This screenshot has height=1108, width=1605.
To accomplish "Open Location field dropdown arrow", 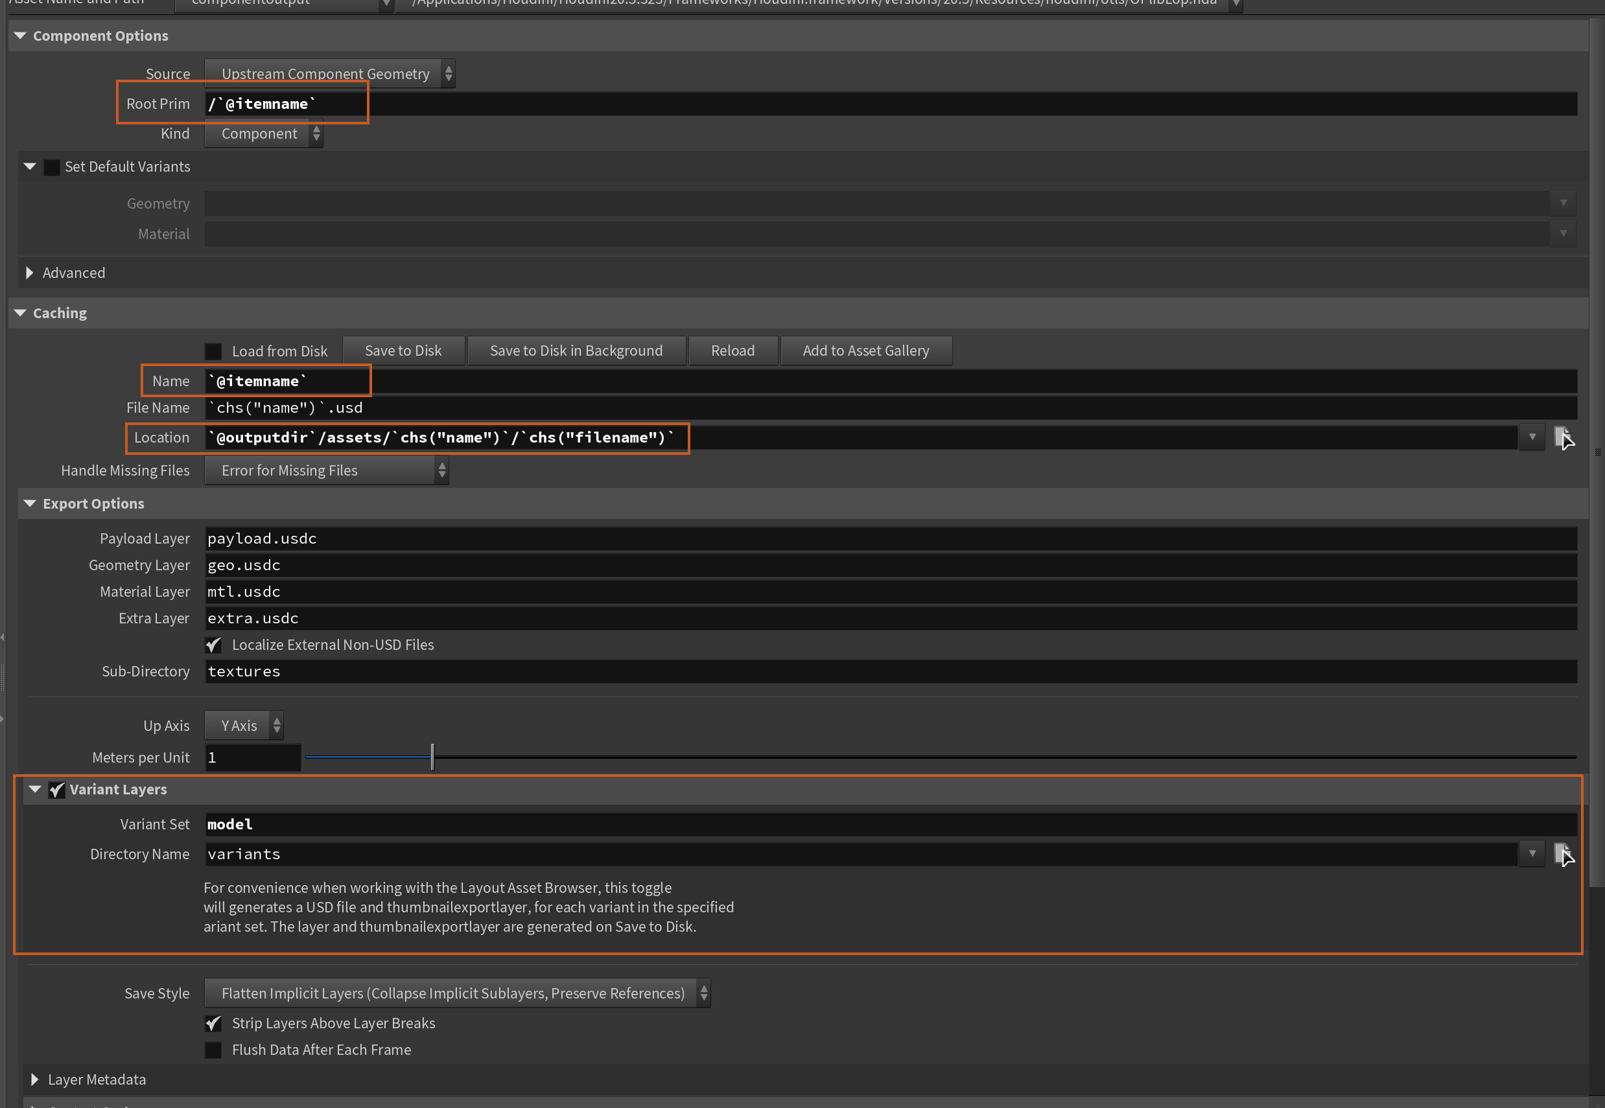I will click(1531, 437).
